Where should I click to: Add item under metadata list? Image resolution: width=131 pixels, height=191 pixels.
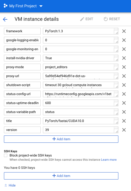(x=61, y=139)
